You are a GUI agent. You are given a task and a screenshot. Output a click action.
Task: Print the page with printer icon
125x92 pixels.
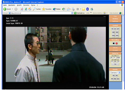[x=73, y=9]
